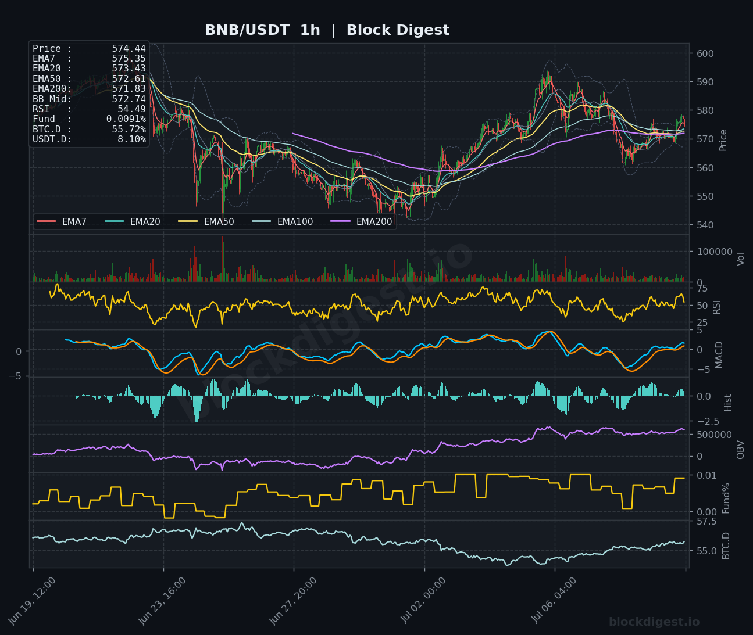The image size is (753, 635).
Task: Click the 'Jul 06, 04:00' date label
Action: pos(554,601)
